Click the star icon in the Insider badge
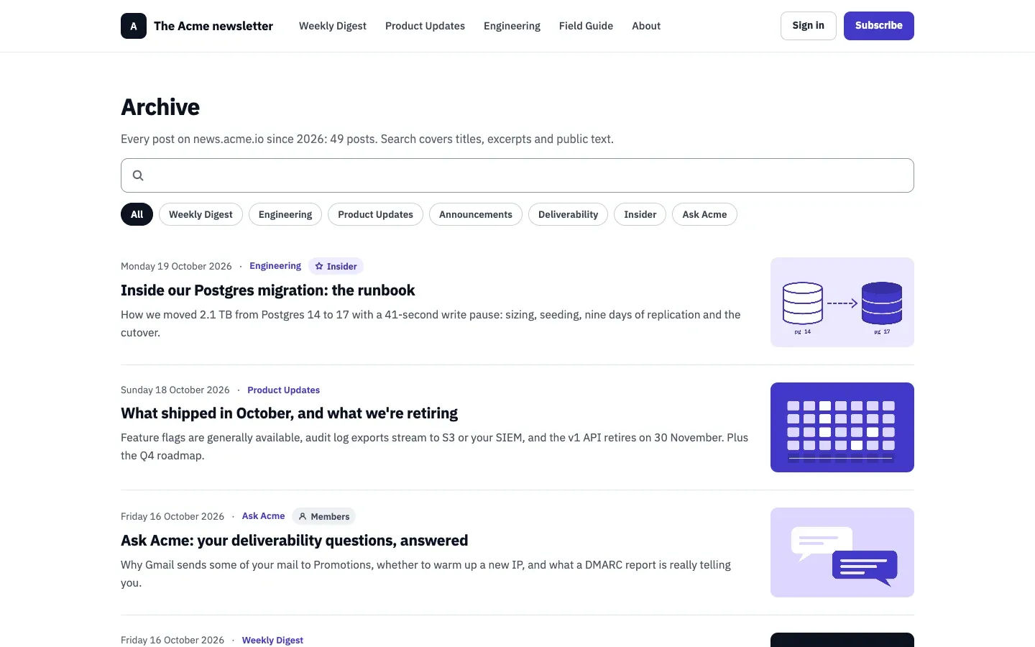The image size is (1035, 647). (319, 266)
